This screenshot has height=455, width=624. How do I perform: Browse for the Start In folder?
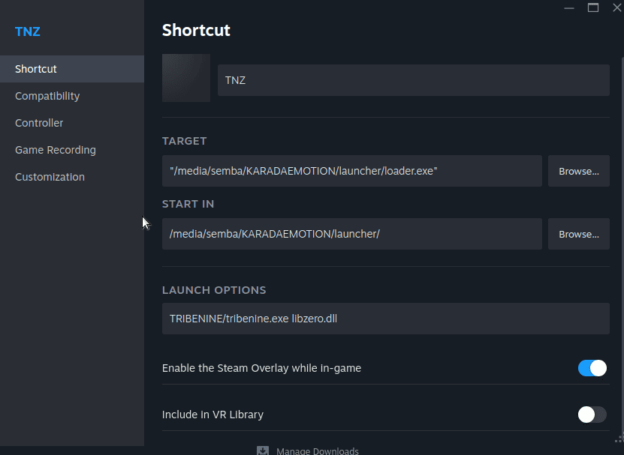(578, 234)
